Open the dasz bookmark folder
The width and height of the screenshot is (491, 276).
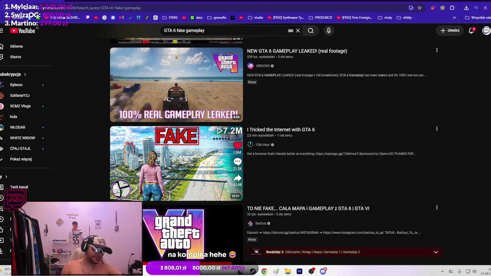[196, 18]
